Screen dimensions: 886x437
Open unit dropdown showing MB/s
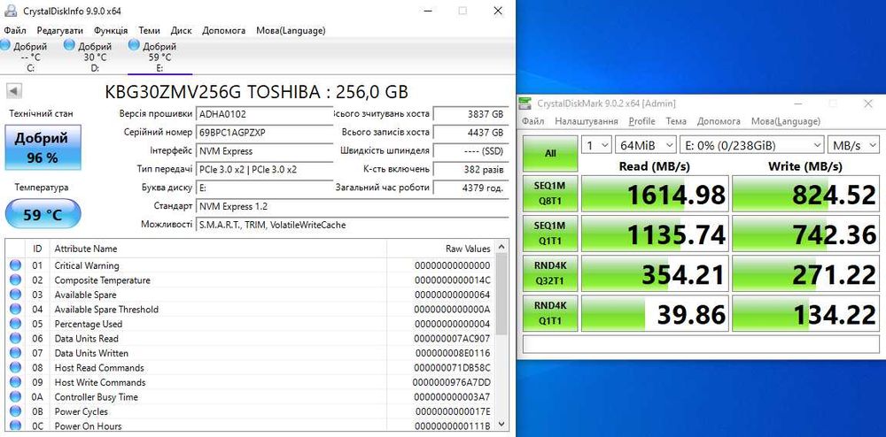pos(853,145)
